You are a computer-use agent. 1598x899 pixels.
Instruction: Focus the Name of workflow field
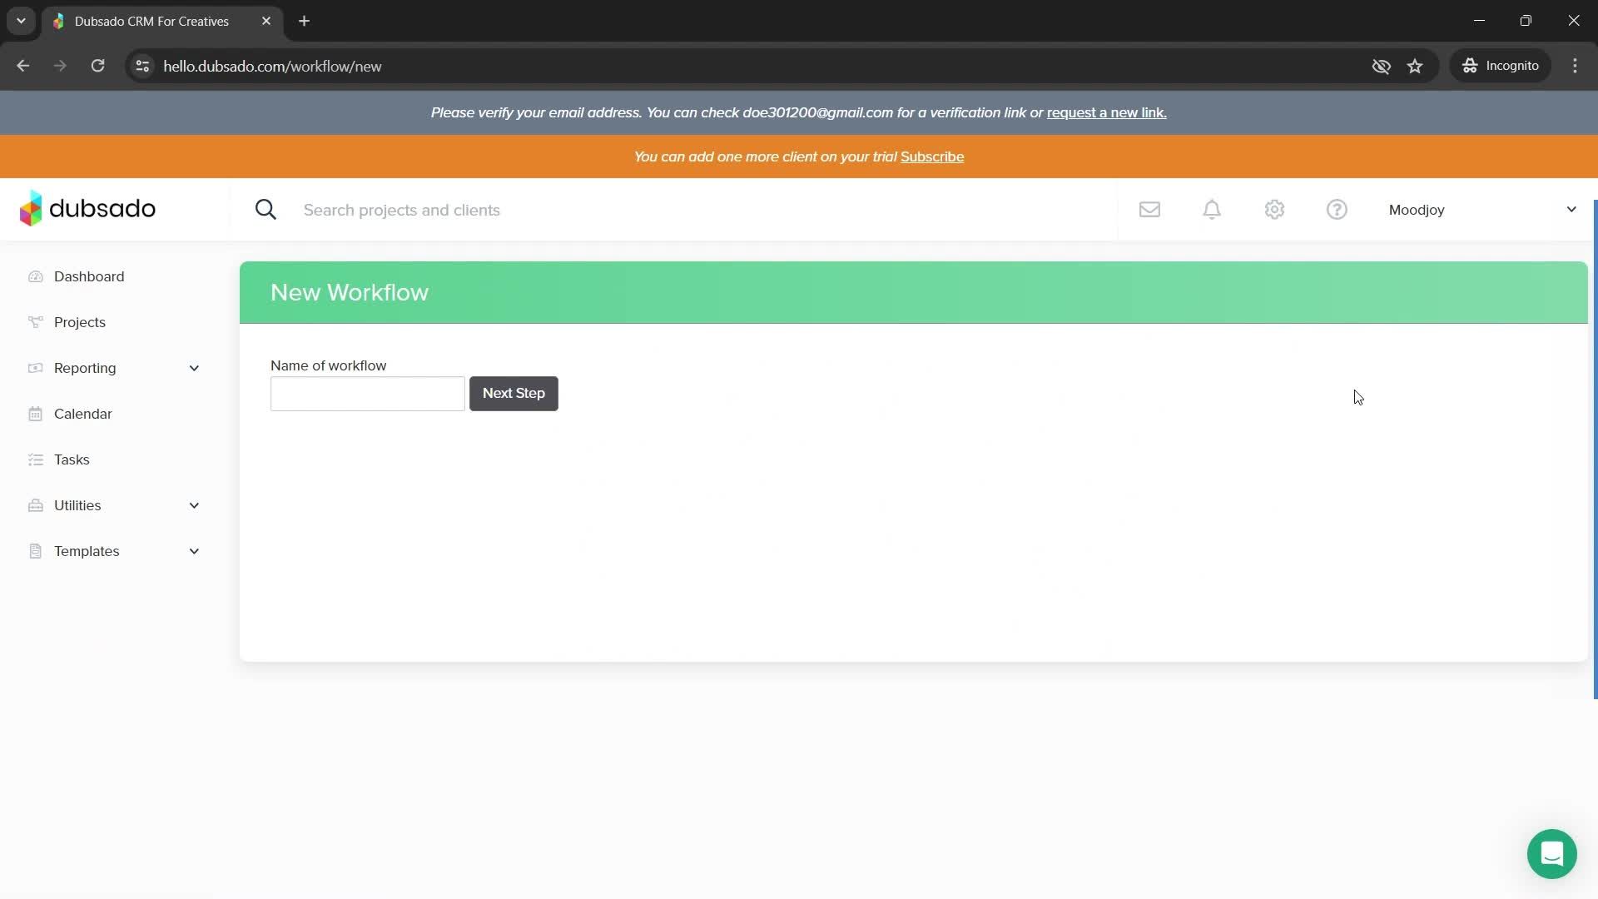click(x=367, y=393)
